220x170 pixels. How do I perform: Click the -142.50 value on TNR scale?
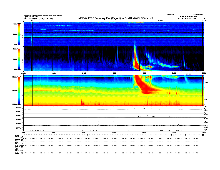[x=15, y=91]
